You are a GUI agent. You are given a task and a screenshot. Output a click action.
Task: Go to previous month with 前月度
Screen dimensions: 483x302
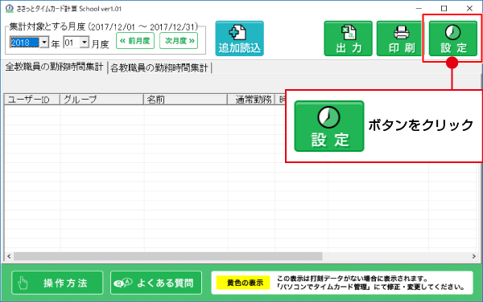coord(135,41)
